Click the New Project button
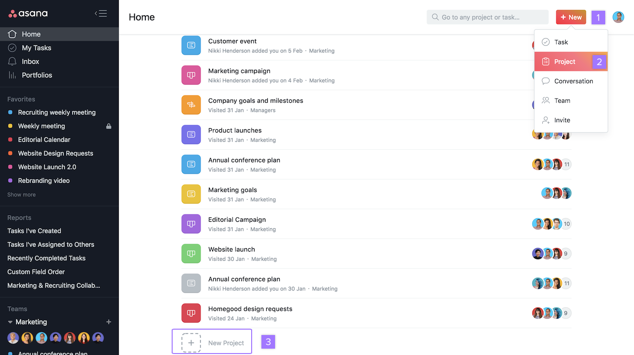Viewport: 634px width, 355px height. [212, 342]
